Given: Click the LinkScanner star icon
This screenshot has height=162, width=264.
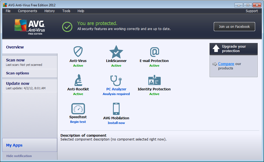Looking at the screenshot, I should pyautogui.click(x=116, y=52).
